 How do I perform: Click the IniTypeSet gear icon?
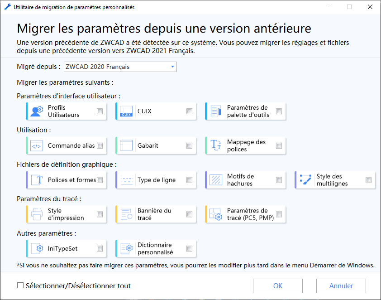[x=37, y=248]
